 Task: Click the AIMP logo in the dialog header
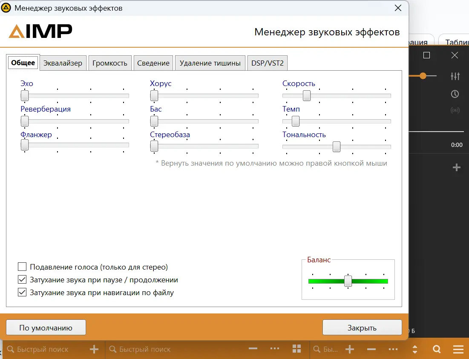pos(40,31)
